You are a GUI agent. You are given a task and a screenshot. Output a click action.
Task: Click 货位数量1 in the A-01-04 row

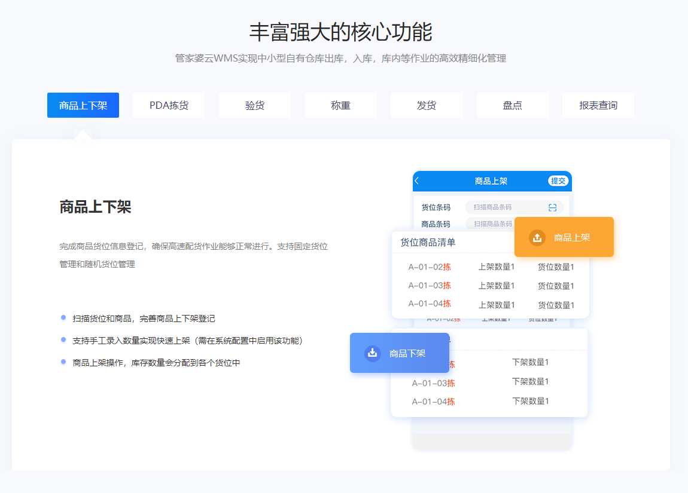556,305
